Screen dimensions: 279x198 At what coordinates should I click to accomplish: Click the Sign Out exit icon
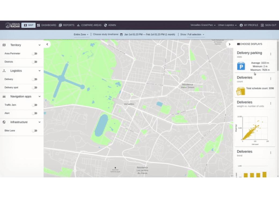[x=262, y=25]
